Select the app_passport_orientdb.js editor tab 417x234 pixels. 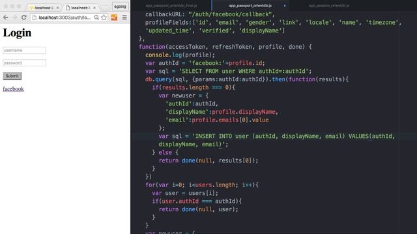click(250, 6)
